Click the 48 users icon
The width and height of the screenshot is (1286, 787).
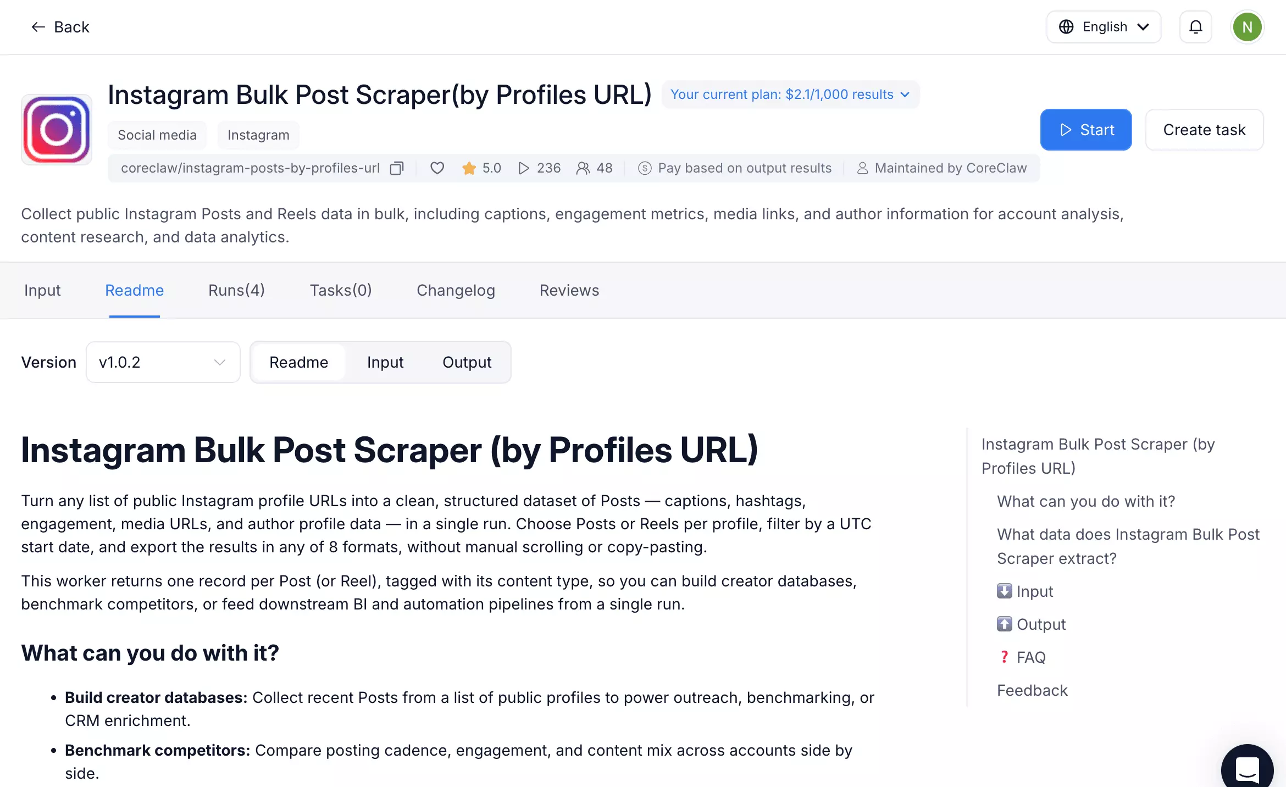click(583, 168)
